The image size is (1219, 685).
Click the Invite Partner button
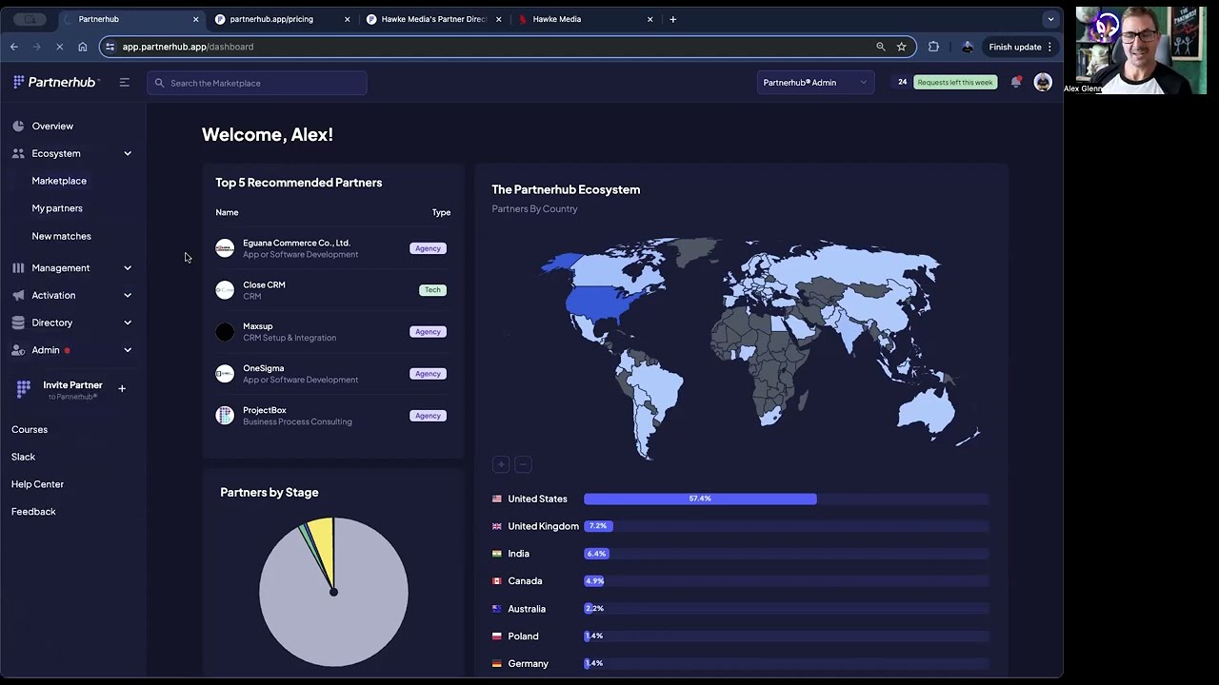click(x=72, y=389)
